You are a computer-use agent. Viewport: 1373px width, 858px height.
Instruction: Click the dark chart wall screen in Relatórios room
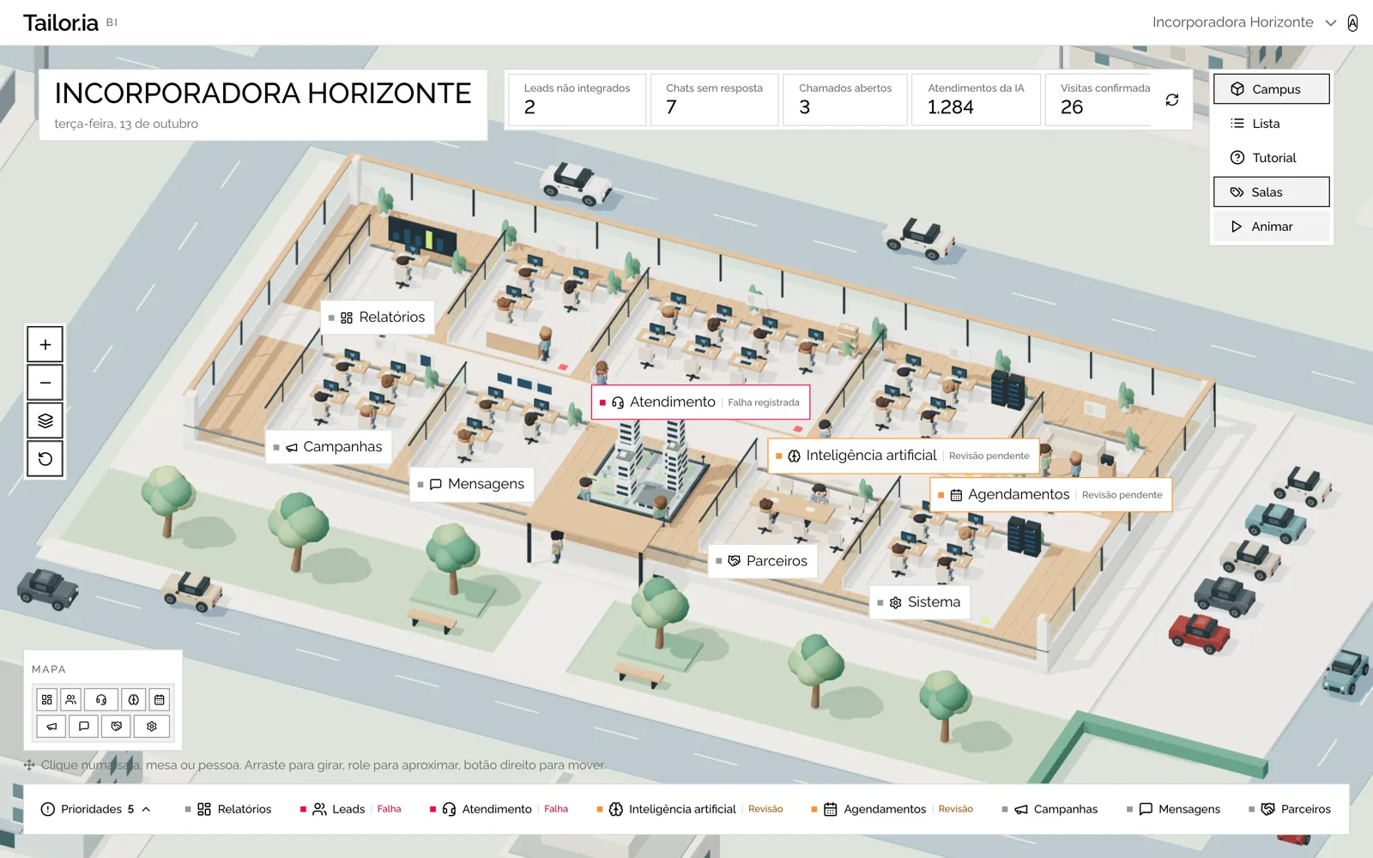click(x=421, y=235)
